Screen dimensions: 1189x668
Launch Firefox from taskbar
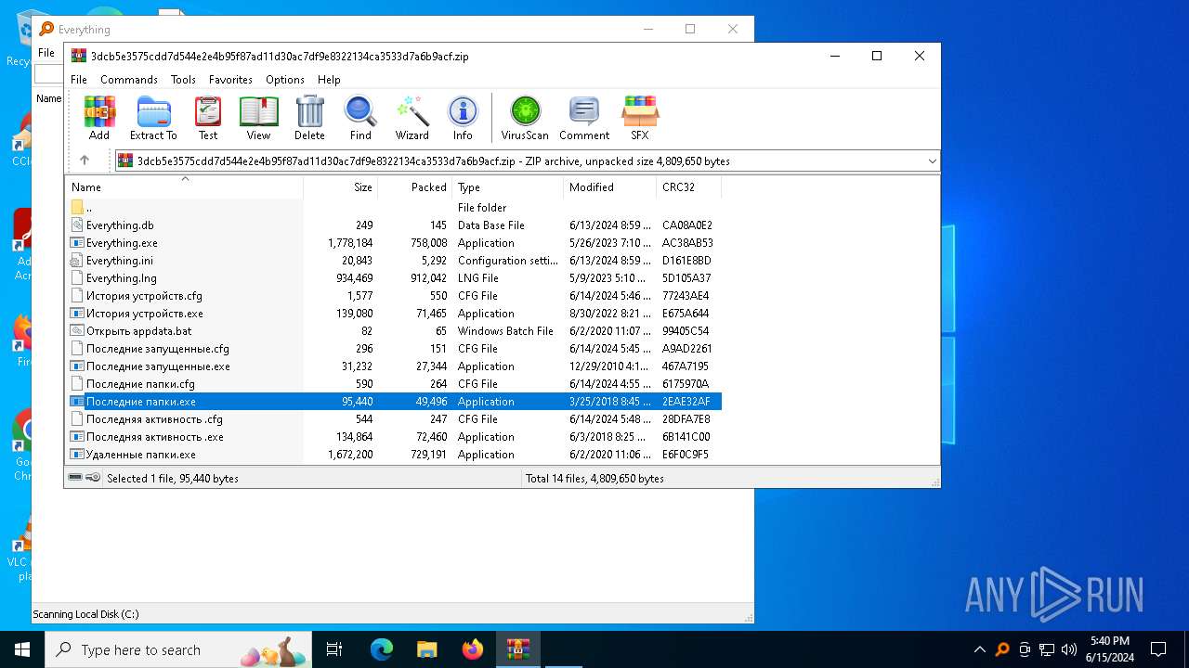(x=472, y=649)
